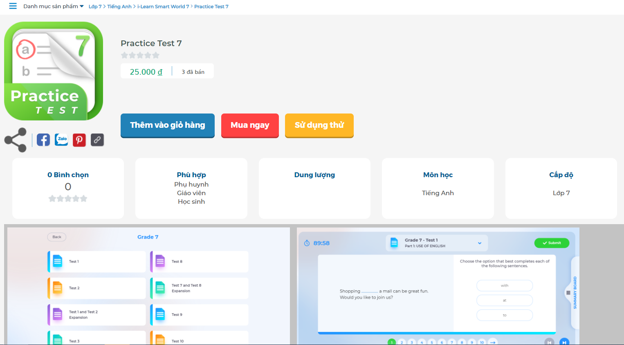The width and height of the screenshot is (624, 345).
Task: Click the Sử dụng thử button
Action: [319, 125]
